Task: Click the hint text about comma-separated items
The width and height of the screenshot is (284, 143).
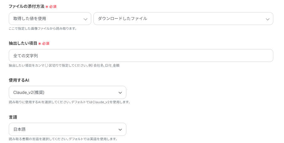Action: pyautogui.click(x=64, y=66)
